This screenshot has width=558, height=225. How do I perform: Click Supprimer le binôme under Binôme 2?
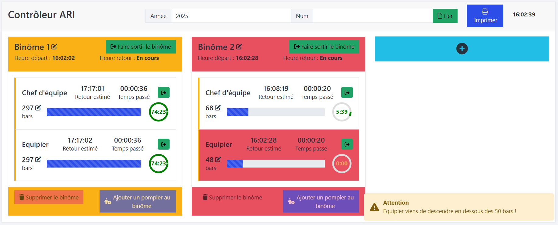point(232,197)
